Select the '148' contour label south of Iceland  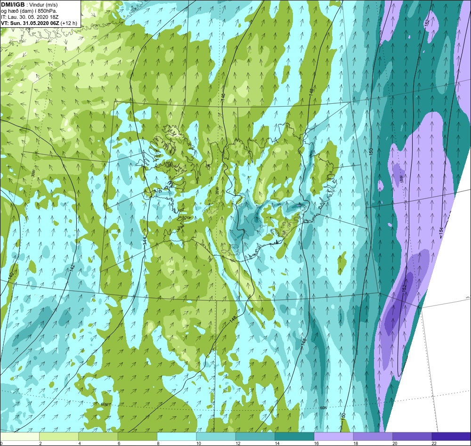pos(304,342)
